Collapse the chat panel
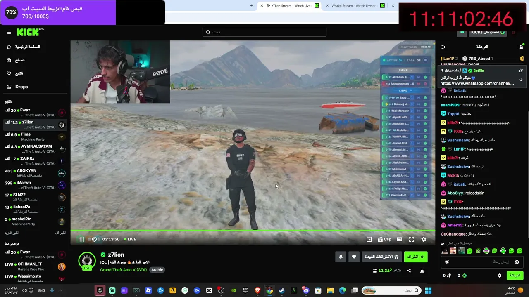 pos(443,47)
